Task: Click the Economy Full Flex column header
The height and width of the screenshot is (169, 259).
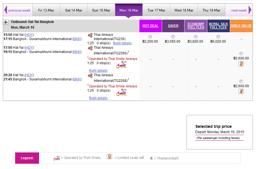Action: point(196,26)
